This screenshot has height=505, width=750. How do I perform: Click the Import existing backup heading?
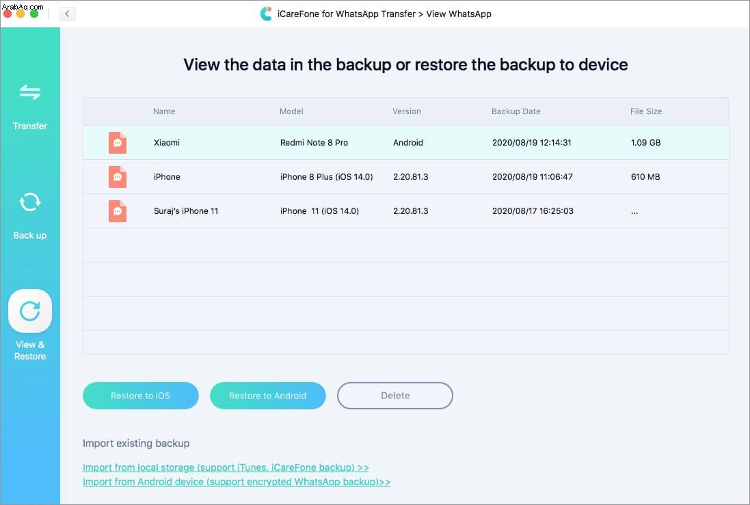[x=136, y=443]
